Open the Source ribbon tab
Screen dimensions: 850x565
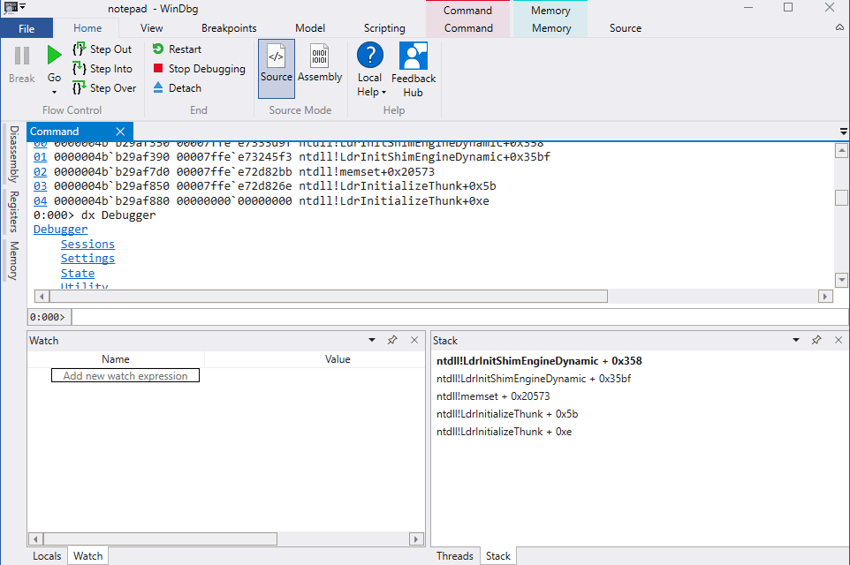(625, 28)
